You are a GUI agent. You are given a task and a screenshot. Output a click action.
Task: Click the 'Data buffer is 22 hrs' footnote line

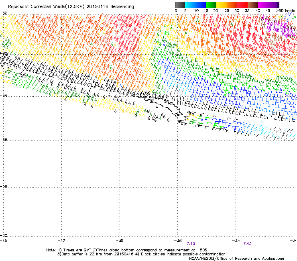pyautogui.click(x=141, y=254)
